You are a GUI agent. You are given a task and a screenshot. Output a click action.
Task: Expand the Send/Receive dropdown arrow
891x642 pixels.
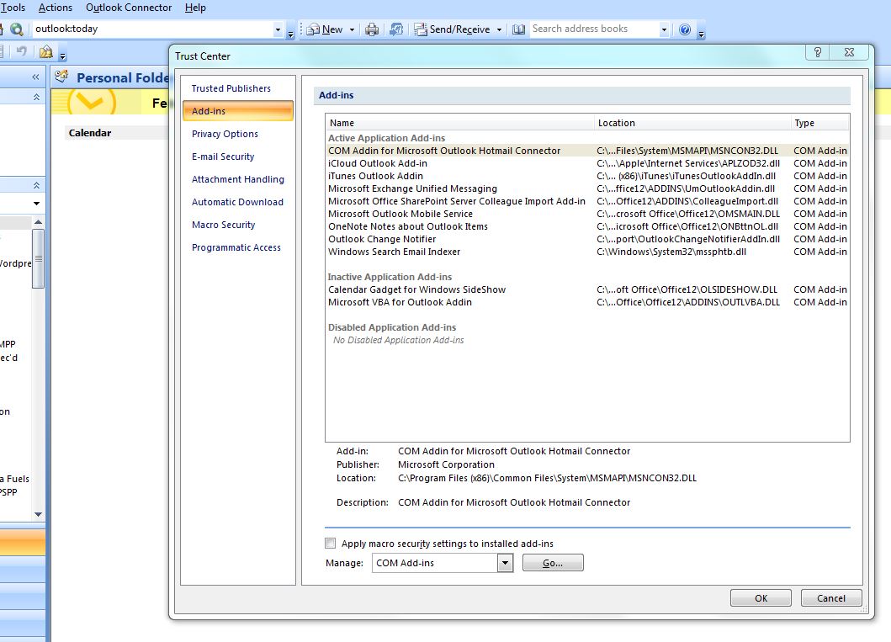coord(499,29)
